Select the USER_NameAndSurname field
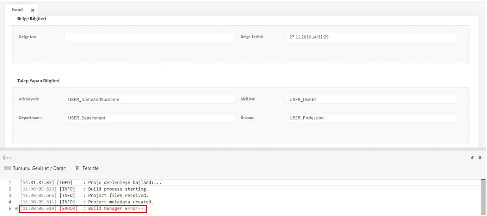The image size is (487, 216). [150, 99]
